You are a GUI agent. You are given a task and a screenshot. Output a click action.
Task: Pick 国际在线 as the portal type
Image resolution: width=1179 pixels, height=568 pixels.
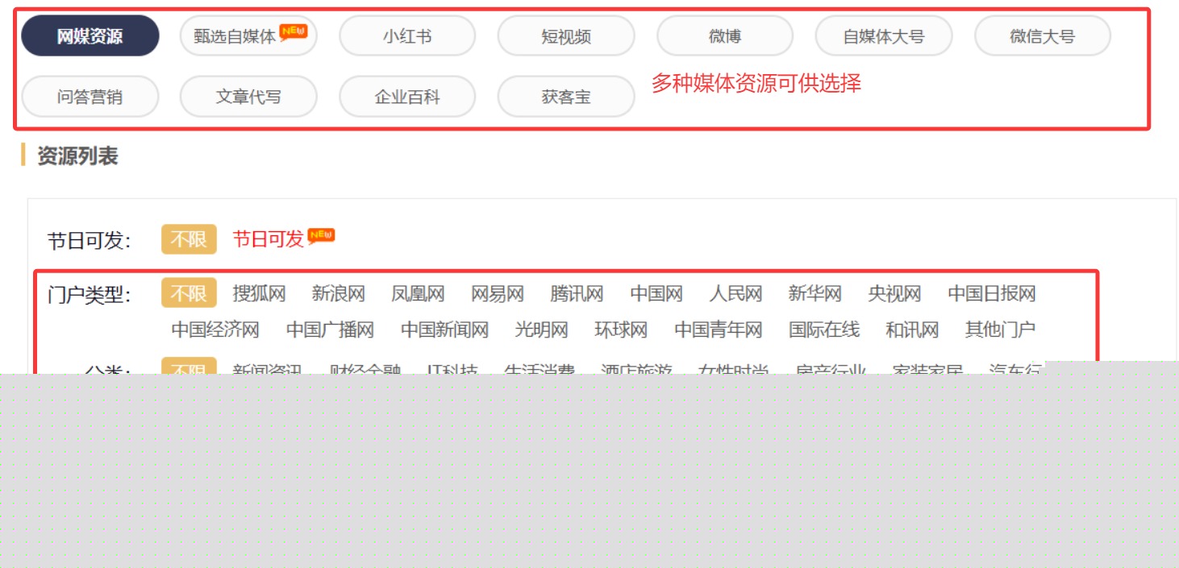pyautogui.click(x=824, y=330)
